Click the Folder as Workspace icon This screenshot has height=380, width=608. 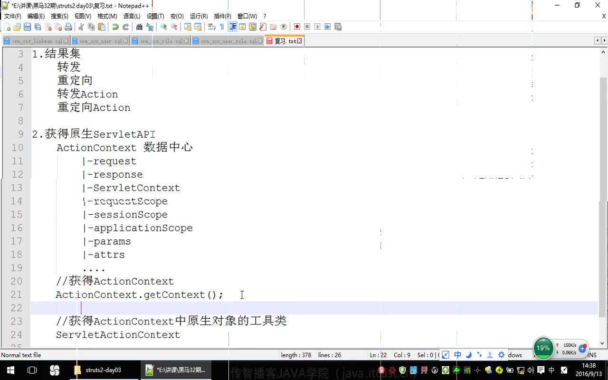point(273,27)
